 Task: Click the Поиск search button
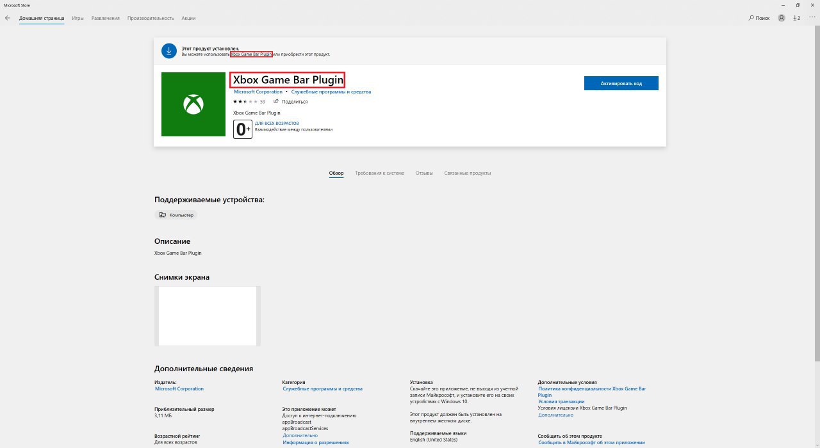pyautogui.click(x=759, y=18)
